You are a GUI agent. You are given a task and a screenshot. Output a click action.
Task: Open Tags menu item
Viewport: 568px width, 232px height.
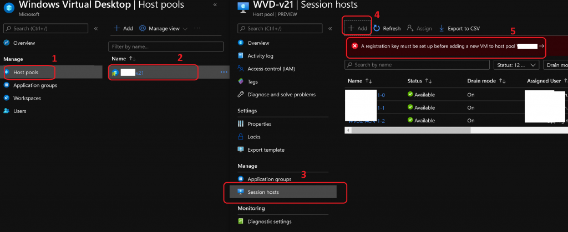pos(253,81)
